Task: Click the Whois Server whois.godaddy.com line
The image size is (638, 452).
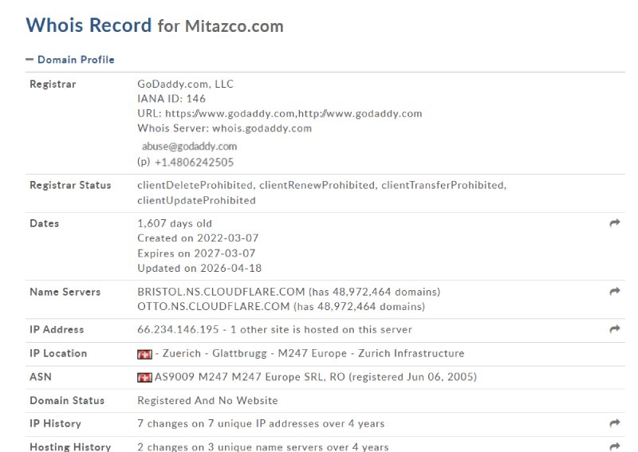Action: click(x=225, y=128)
